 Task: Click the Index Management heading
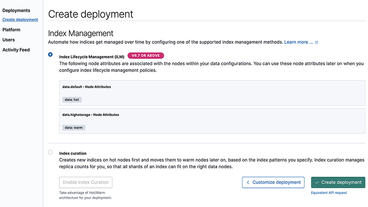(x=81, y=34)
